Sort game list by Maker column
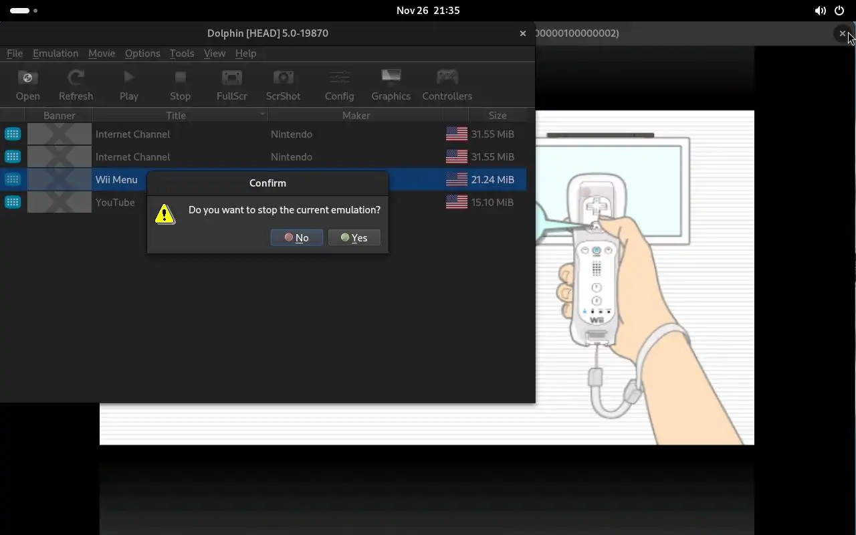 tap(356, 115)
